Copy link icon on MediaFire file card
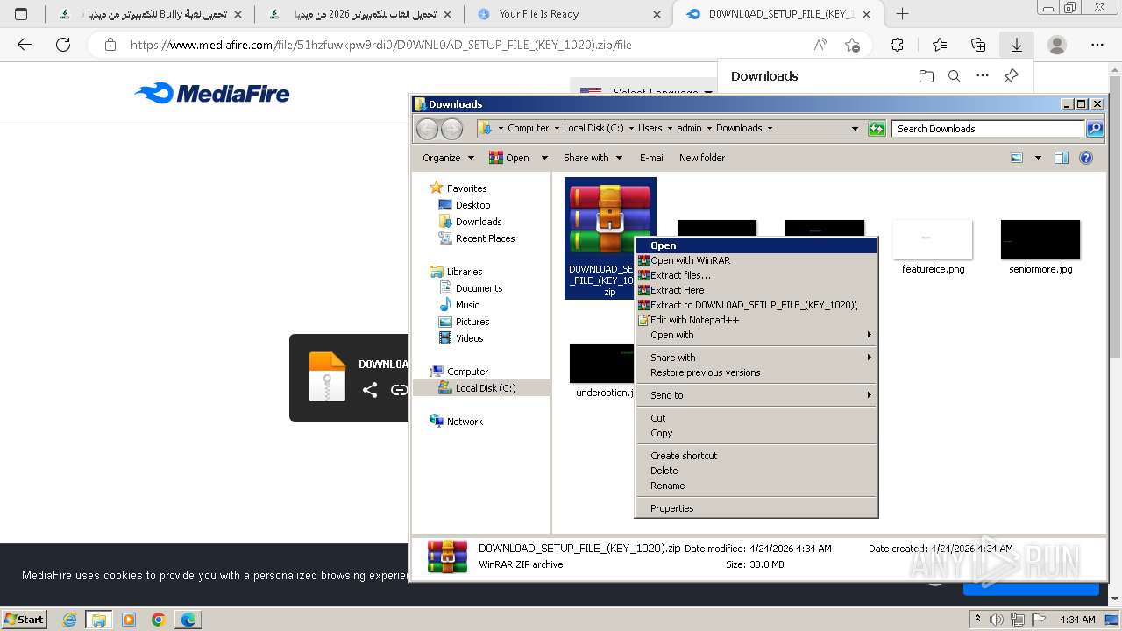The image size is (1122, 631). pos(399,390)
